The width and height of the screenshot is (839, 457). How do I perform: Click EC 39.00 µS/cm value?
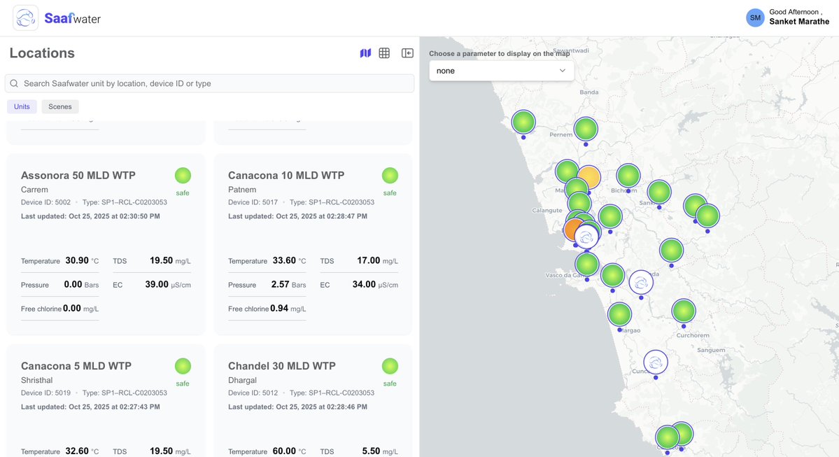(x=168, y=284)
